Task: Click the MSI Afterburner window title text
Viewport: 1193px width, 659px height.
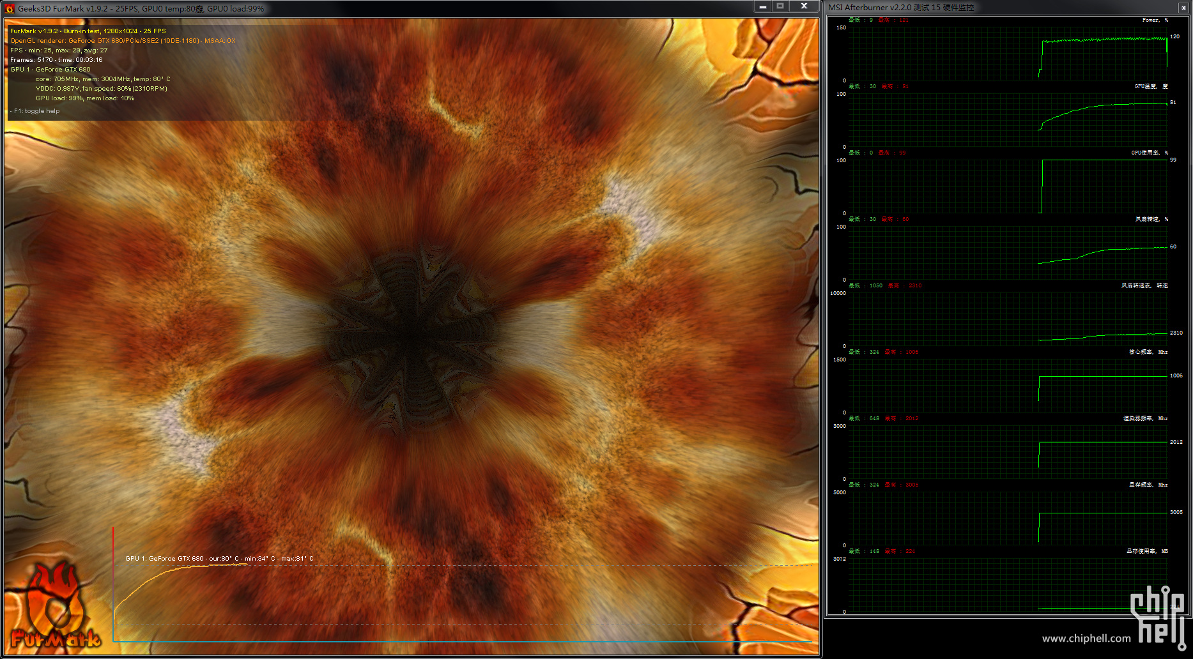Action: tap(901, 8)
